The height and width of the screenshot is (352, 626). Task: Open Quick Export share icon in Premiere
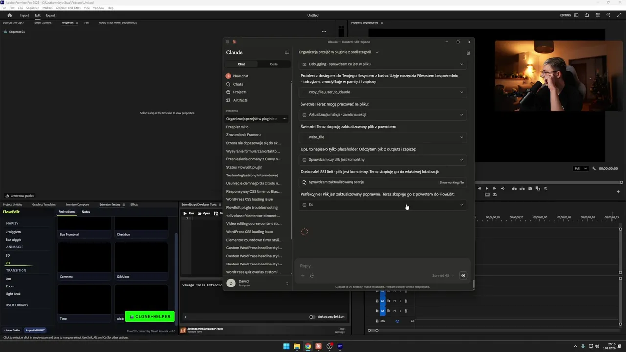[x=587, y=15]
